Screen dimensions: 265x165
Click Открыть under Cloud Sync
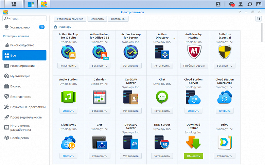click(x=68, y=156)
